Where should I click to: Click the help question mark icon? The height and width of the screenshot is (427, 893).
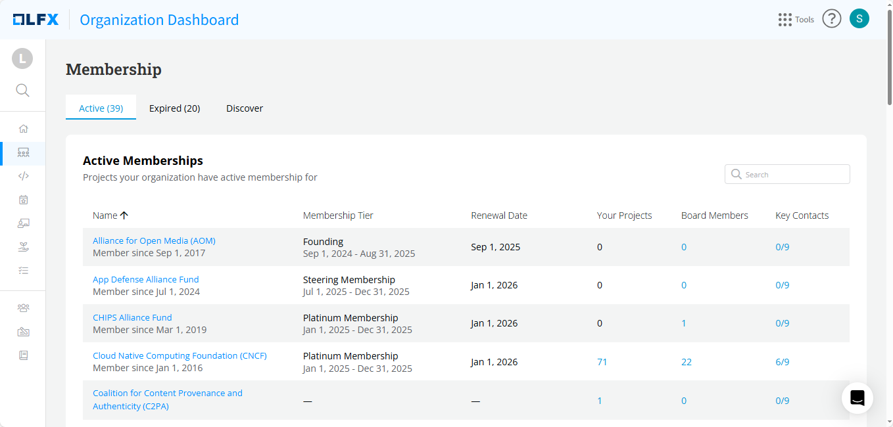pos(831,19)
